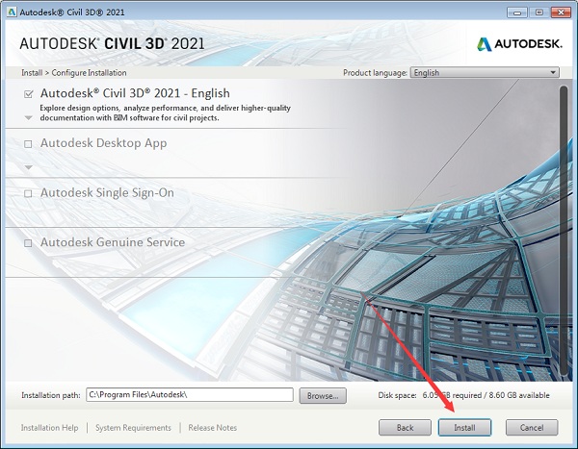The width and height of the screenshot is (578, 449).
Task: Click the Autodesk Genuine Service title
Action: [x=113, y=242]
